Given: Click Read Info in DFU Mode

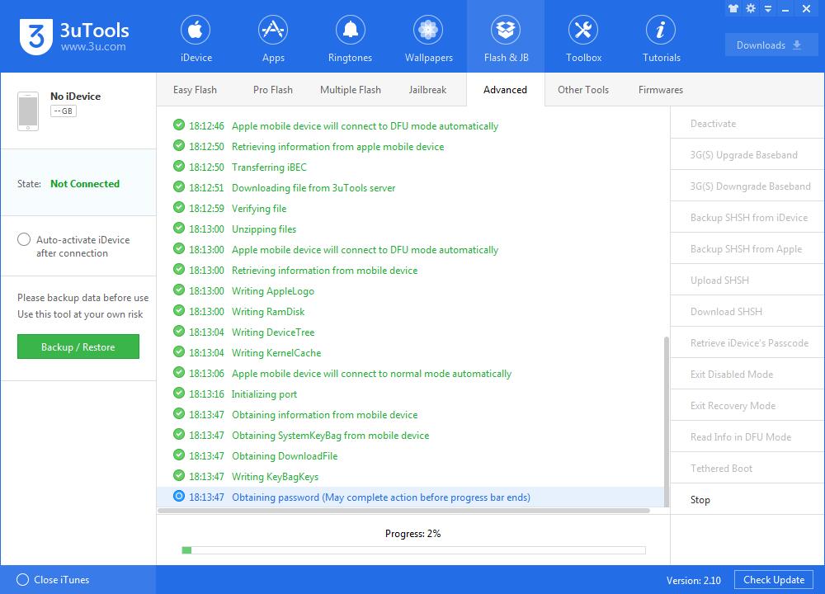Looking at the screenshot, I should (747, 436).
